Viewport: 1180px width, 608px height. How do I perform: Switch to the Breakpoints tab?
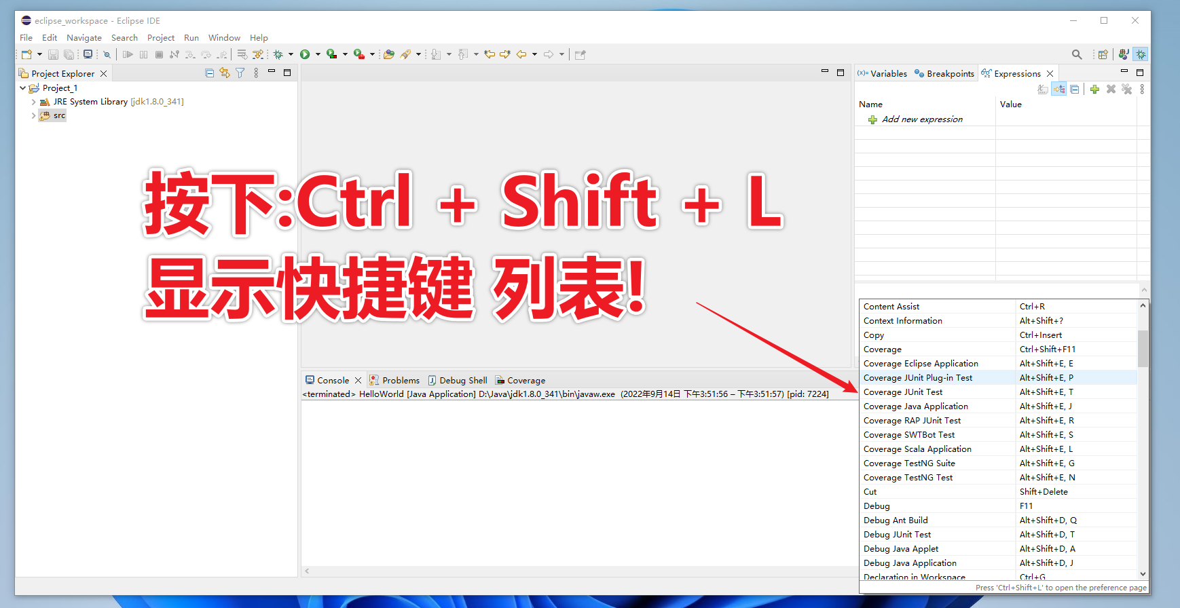click(x=944, y=74)
